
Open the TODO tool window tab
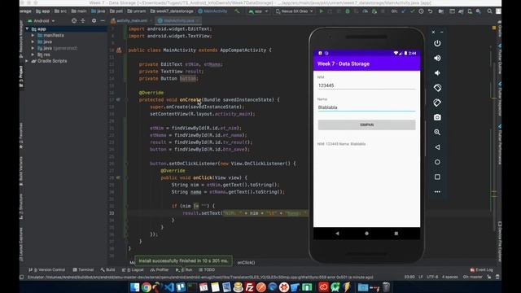[207, 269]
